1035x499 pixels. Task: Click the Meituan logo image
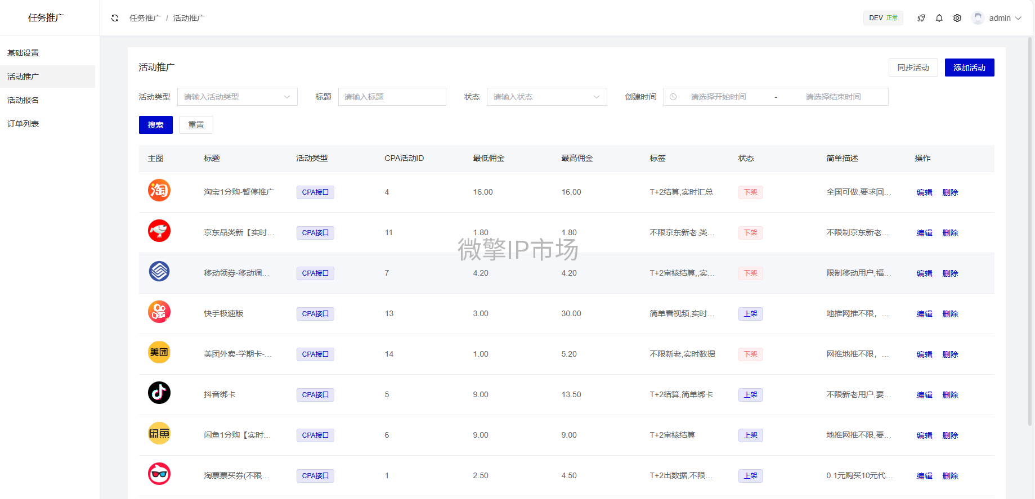pos(159,353)
